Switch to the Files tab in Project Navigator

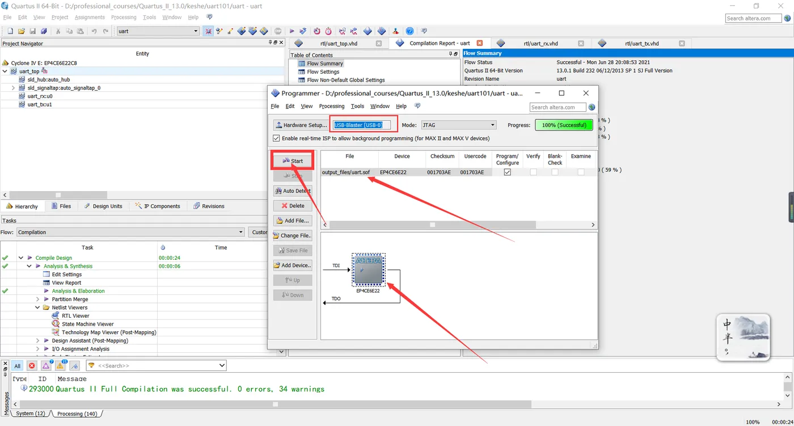(x=61, y=206)
